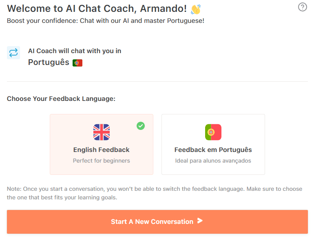Screen dimensions: 314x239
Task: Click the UK flag icon
Action: (102, 132)
